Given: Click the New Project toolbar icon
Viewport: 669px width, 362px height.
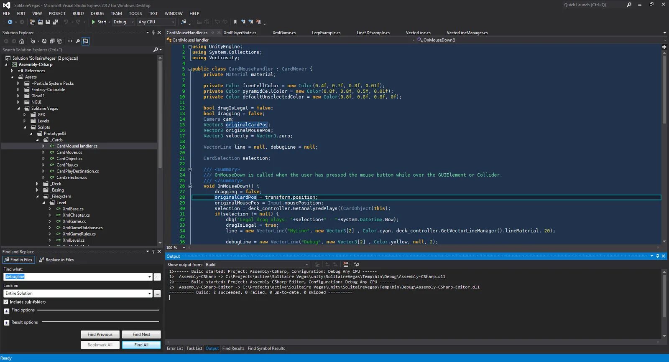Looking at the screenshot, I should (x=32, y=22).
